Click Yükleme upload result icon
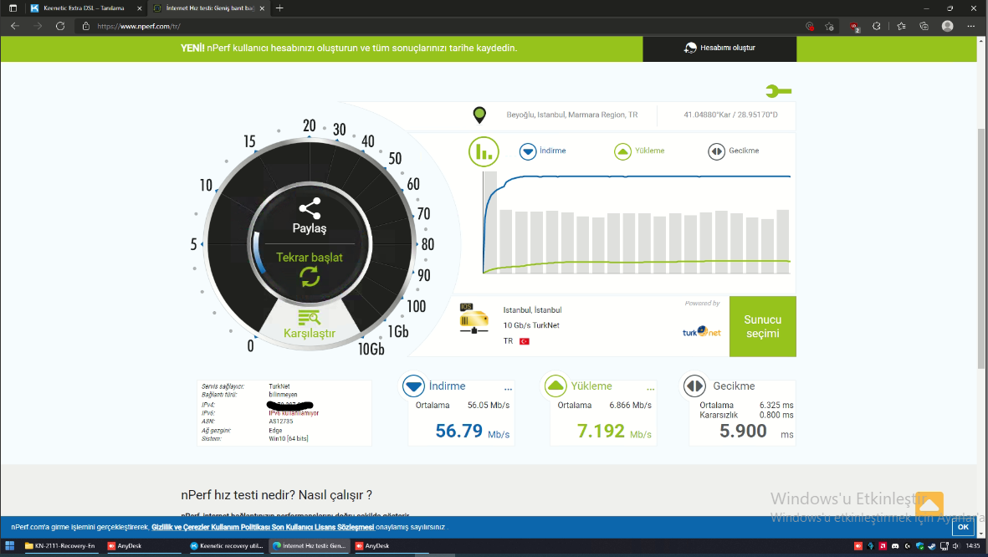The height and width of the screenshot is (557, 988). [x=555, y=386]
